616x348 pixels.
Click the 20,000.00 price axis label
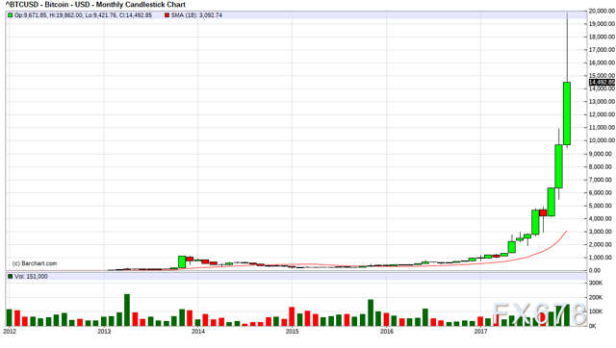pos(602,11)
